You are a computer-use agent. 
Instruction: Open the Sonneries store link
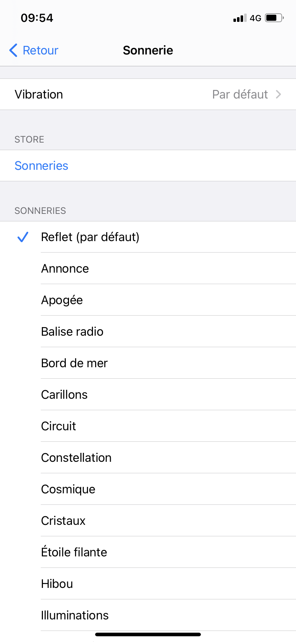point(41,166)
